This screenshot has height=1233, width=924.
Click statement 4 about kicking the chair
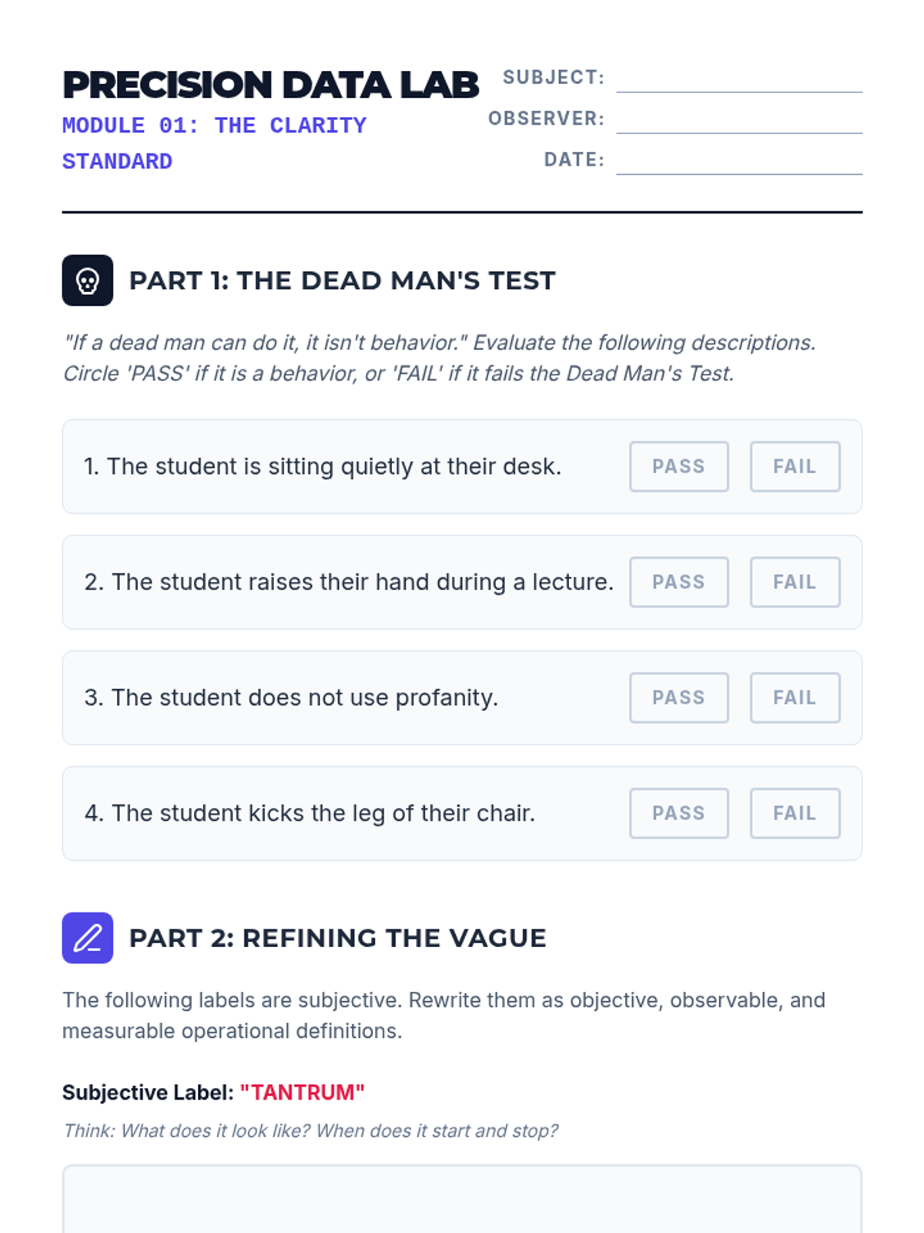[x=310, y=813]
